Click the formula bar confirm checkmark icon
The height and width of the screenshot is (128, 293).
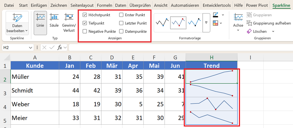(52, 48)
